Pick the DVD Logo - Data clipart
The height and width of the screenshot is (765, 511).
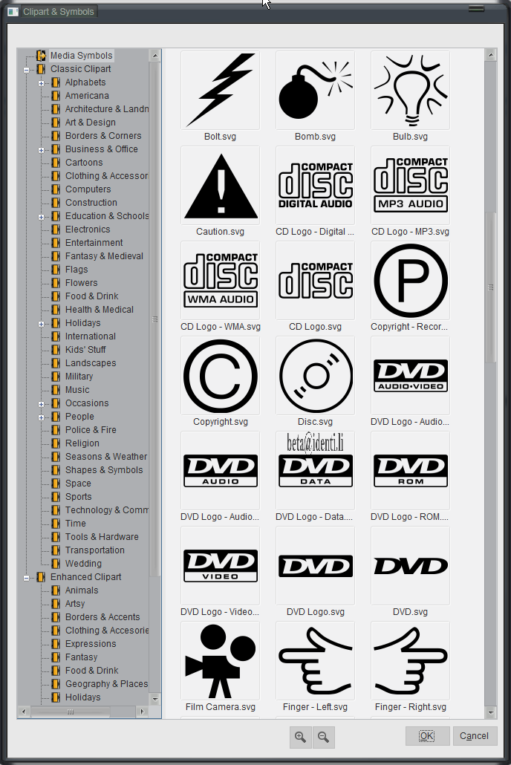(x=315, y=471)
